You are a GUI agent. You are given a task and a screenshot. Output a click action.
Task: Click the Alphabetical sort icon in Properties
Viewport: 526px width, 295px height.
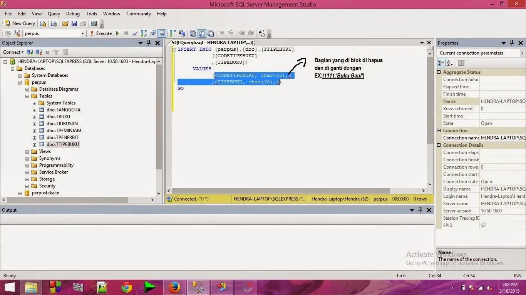coord(450,63)
